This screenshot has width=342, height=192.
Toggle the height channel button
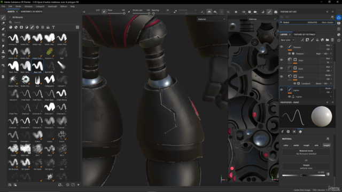[x=327, y=145]
